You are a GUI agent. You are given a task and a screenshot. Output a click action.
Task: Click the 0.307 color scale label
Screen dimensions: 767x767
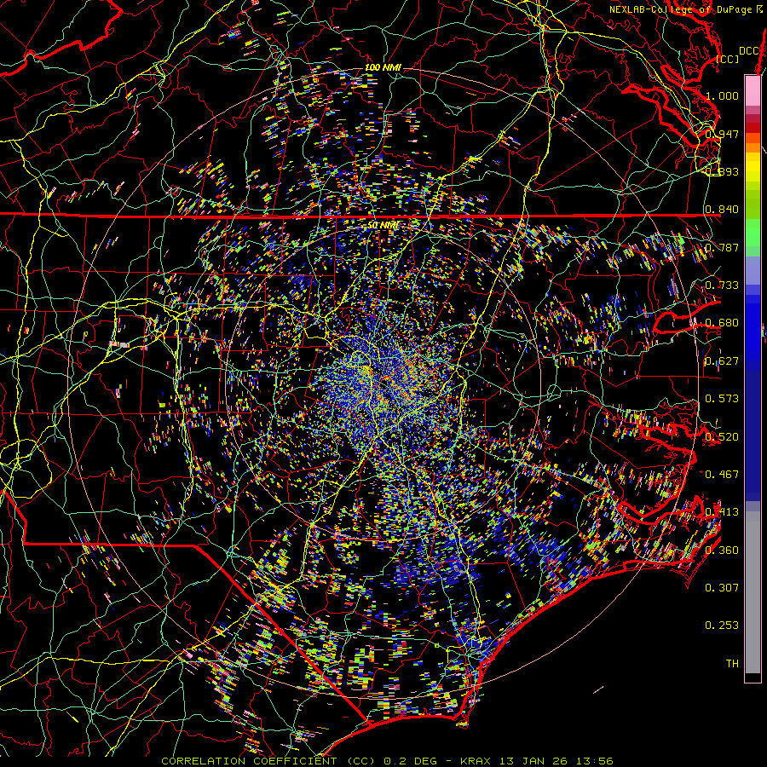tap(722, 587)
